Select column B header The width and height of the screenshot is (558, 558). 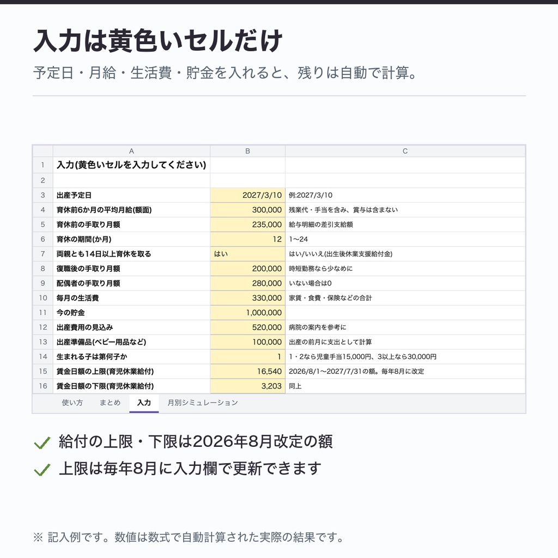pos(248,151)
